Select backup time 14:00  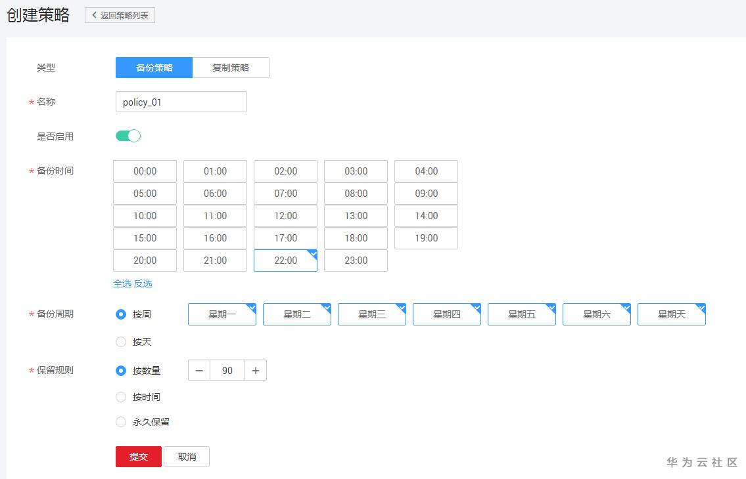427,216
